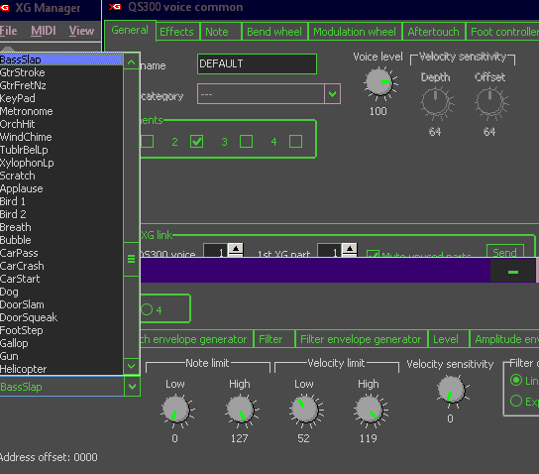The width and height of the screenshot is (539, 474).
Task: Increase the QS300 voice number stepper
Action: [236, 248]
